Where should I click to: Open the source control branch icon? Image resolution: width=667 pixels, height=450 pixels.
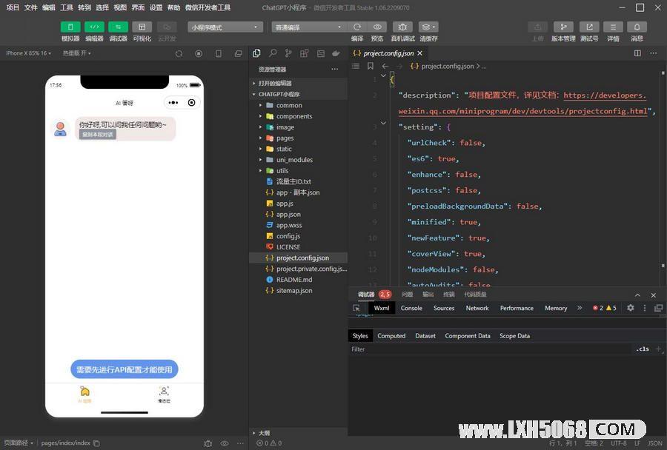coord(288,53)
